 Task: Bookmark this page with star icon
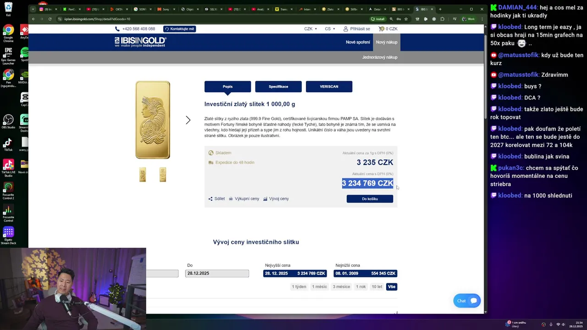[x=406, y=19]
